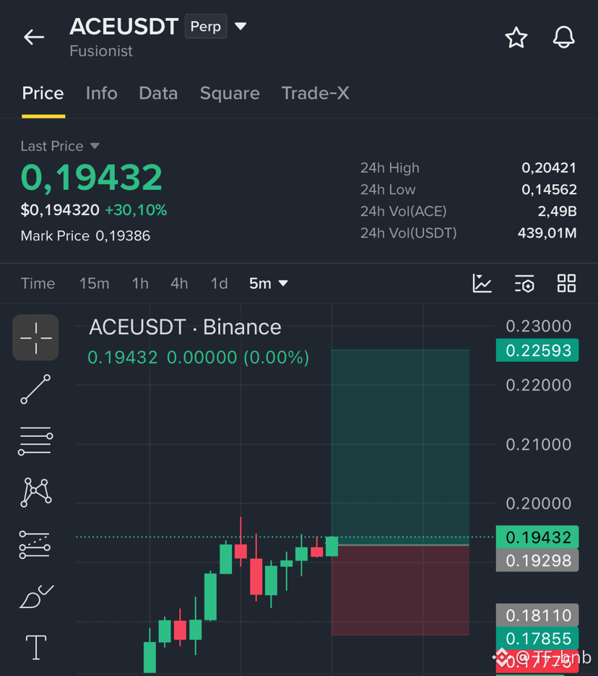Click the 24h Low value 0,14562

(549, 189)
